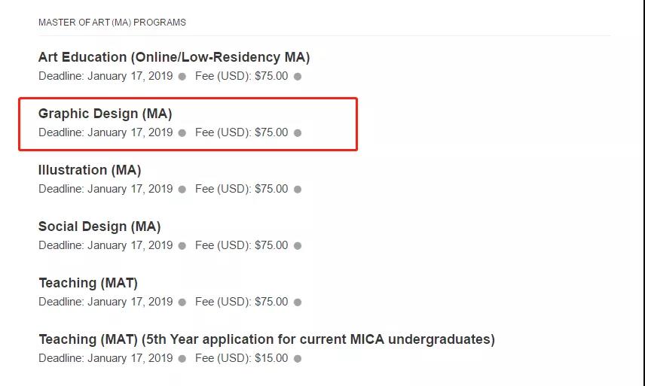645x386 pixels.
Task: Open Social Design (MA) program
Action: [x=99, y=226]
